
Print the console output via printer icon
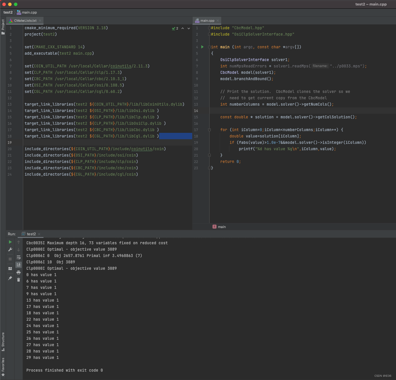tap(19, 272)
